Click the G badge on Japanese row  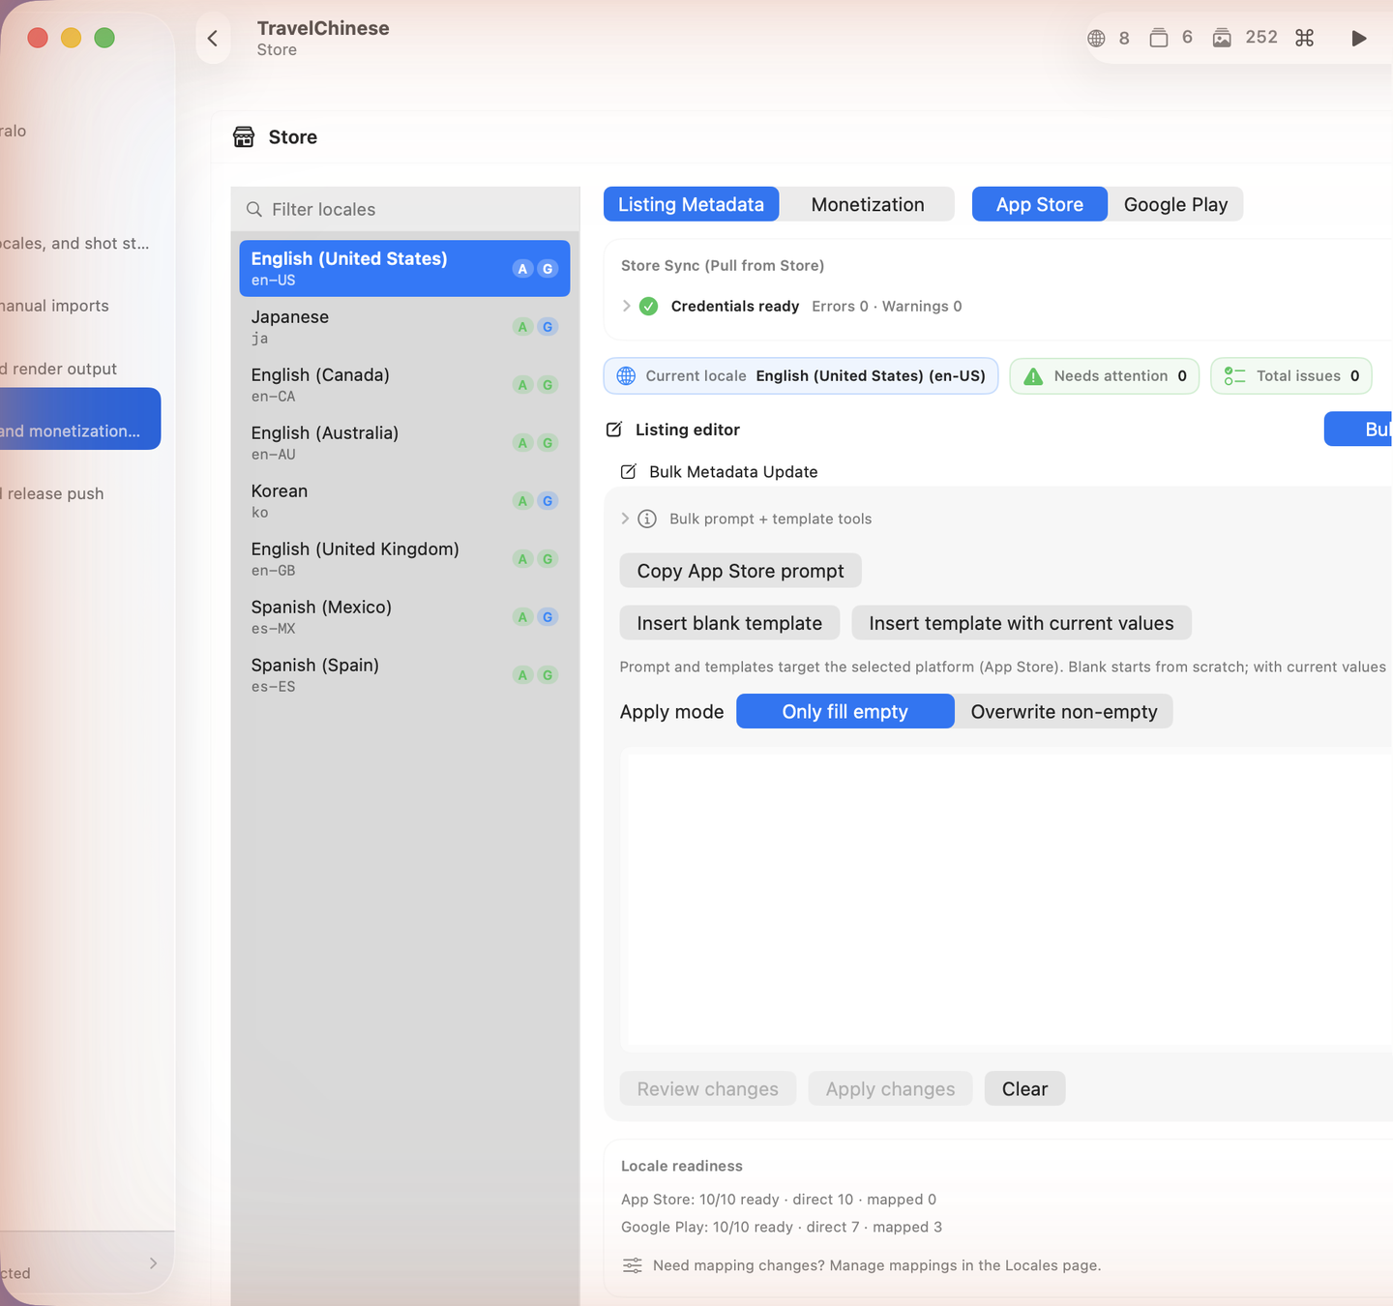coord(548,327)
